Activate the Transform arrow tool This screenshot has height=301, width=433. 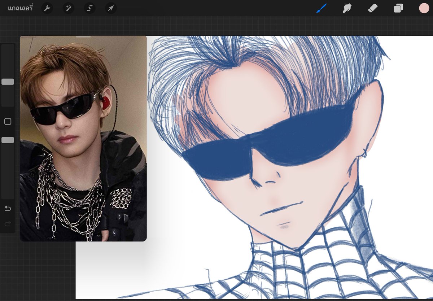point(111,8)
